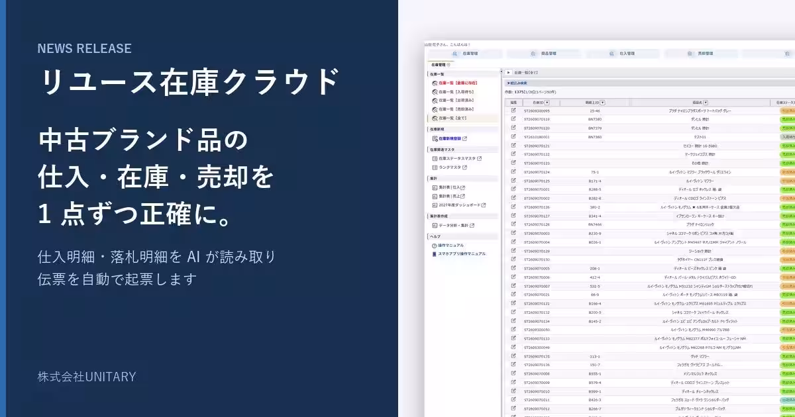Open データ分析・集計
The image size is (795, 417).
(454, 225)
